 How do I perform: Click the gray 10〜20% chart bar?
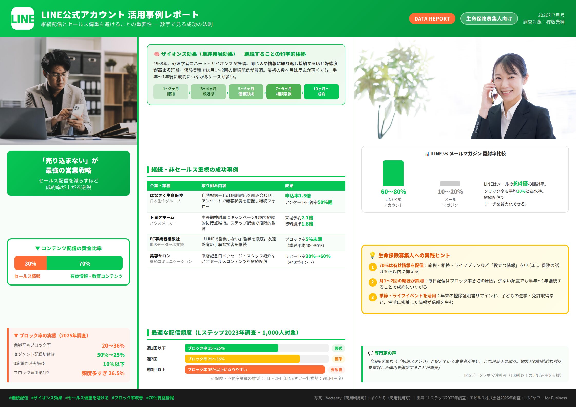pos(450,184)
